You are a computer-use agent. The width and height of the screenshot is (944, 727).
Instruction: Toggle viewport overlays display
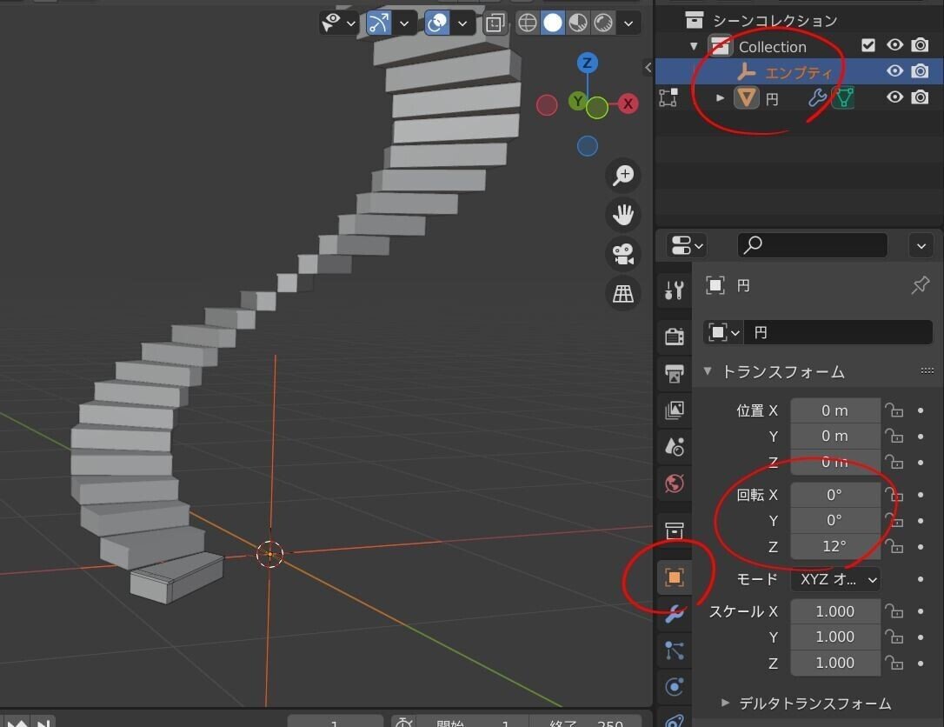click(x=437, y=23)
